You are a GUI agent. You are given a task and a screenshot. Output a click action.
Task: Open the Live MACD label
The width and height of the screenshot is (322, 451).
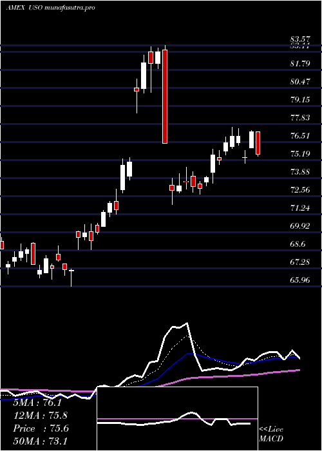(271, 434)
